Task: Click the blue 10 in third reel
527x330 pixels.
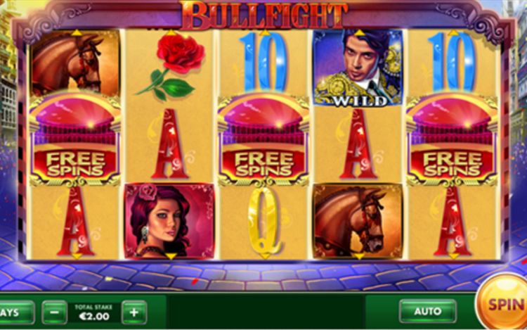Action: pos(263,61)
